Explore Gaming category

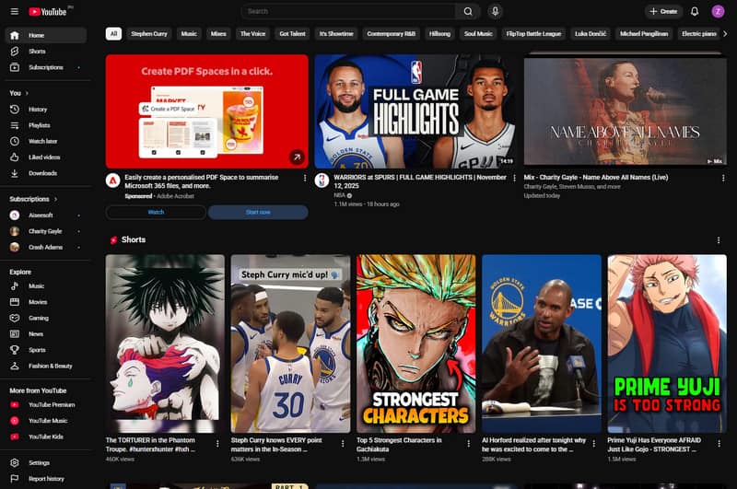pos(46,318)
